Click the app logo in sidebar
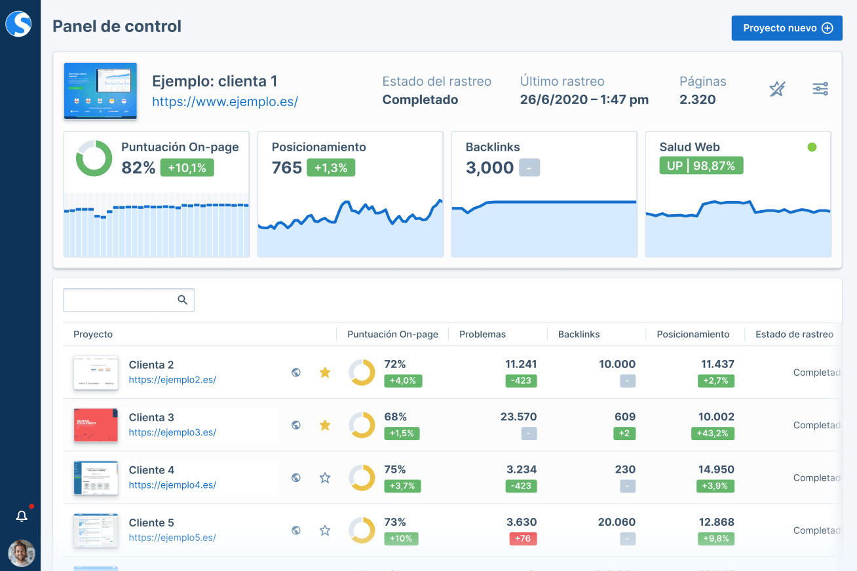 18,24
